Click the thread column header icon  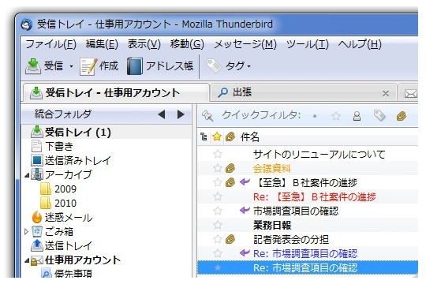tap(204, 136)
